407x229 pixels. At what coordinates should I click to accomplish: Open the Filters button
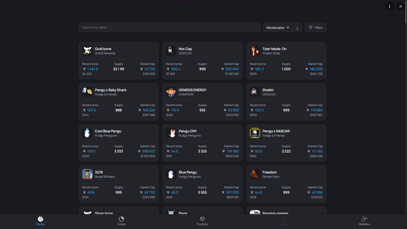pos(315,28)
